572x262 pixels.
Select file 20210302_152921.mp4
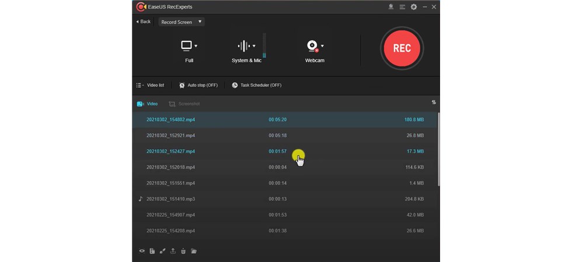click(x=285, y=135)
